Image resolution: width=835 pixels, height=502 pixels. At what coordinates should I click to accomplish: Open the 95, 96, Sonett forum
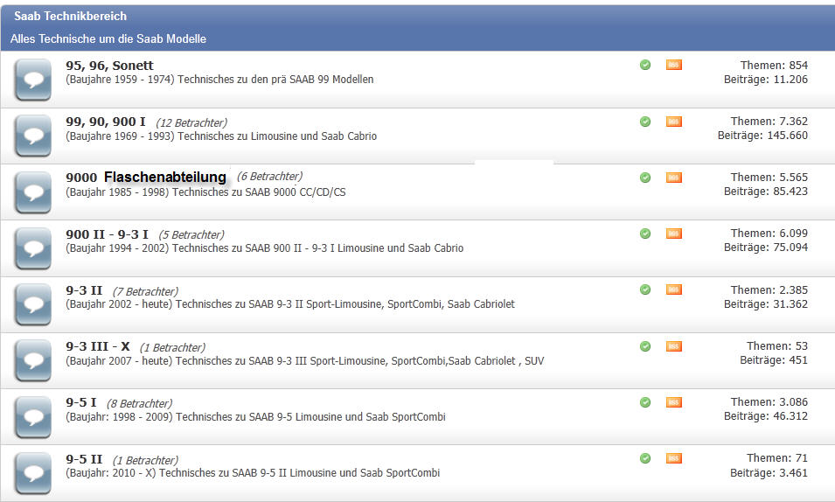(109, 66)
